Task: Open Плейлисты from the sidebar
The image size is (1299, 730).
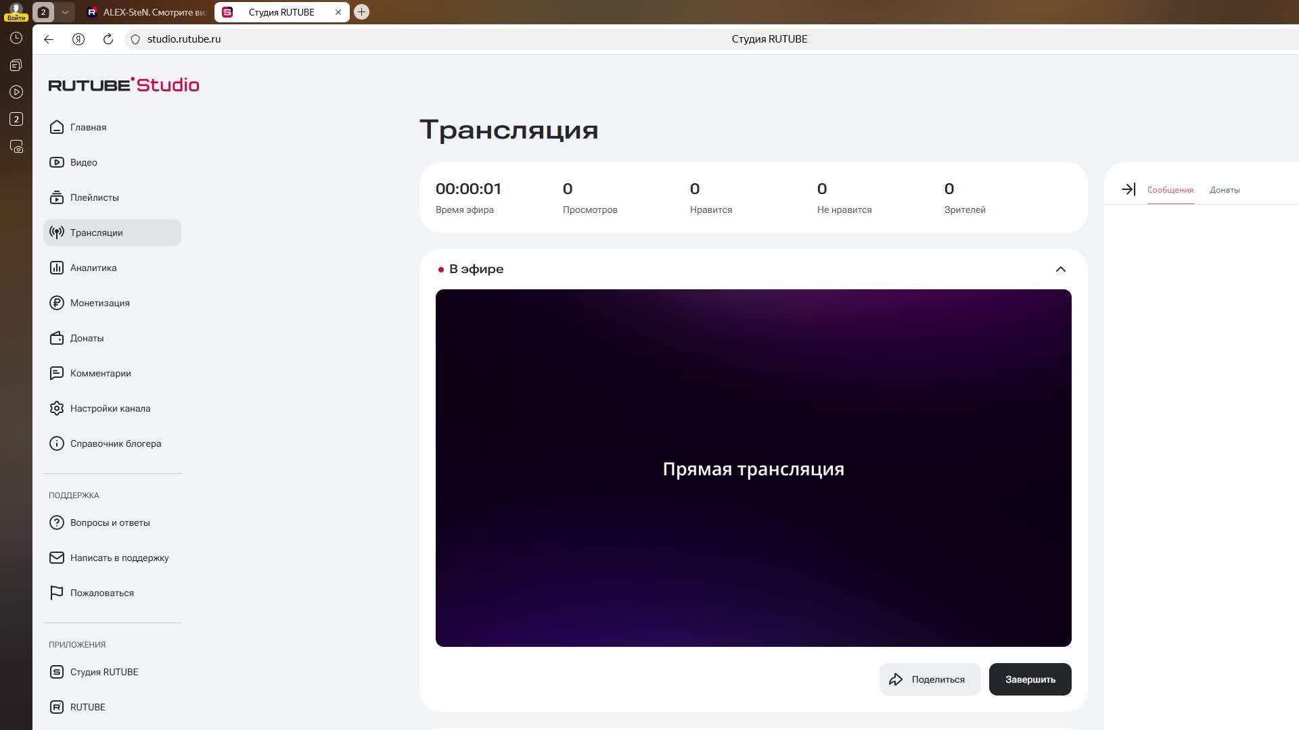Action: (94, 197)
